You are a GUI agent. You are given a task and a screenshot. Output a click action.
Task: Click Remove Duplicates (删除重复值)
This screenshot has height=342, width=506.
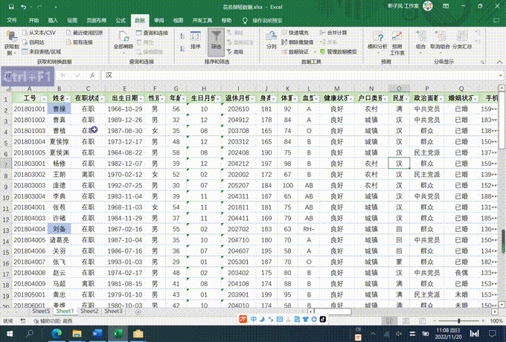pyautogui.click(x=298, y=42)
